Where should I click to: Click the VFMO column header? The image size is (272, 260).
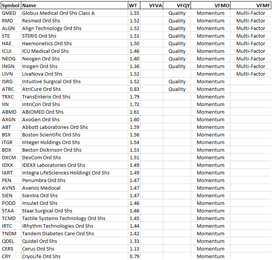tap(210, 6)
